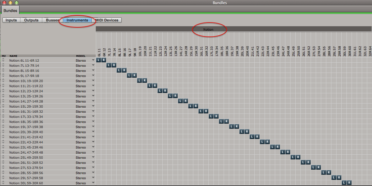Toggle L patch square in Notion:23L 45-23R 46 row
The image size is (372, 186).
pos(272,147)
